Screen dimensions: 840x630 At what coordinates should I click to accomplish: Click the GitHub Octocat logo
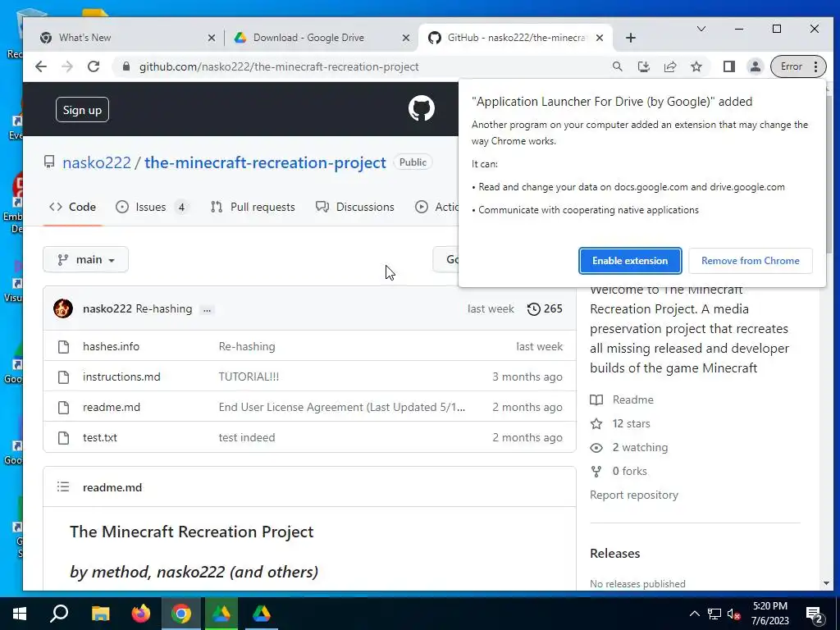pyautogui.click(x=421, y=109)
